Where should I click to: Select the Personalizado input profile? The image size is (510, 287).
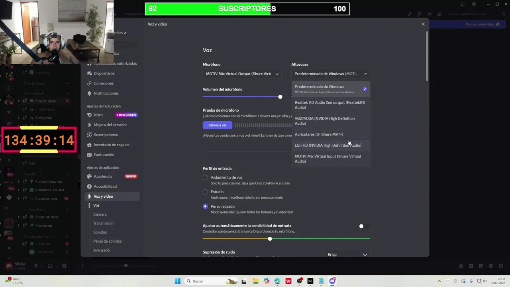[205, 206]
